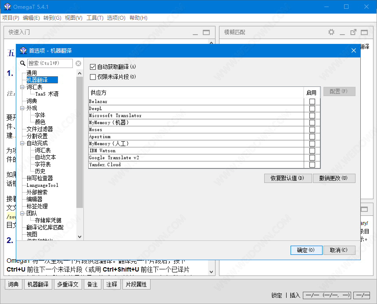This screenshot has height=304, width=377.
Task: Enable the Google Translate v2 provider
Action: [x=312, y=157]
